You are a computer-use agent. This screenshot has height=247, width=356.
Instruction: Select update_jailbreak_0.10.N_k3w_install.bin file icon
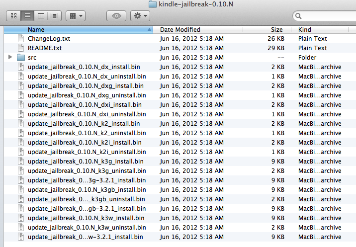point(21,218)
